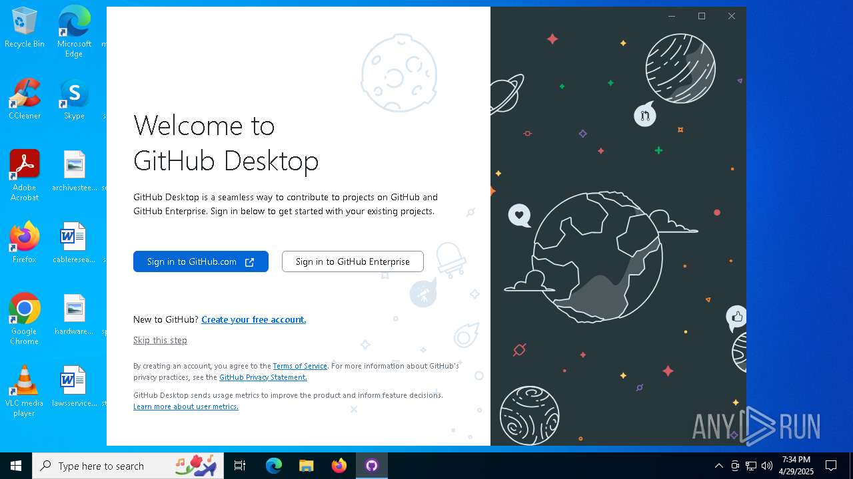
Task: Open the Terms of Service link
Action: coord(300,366)
